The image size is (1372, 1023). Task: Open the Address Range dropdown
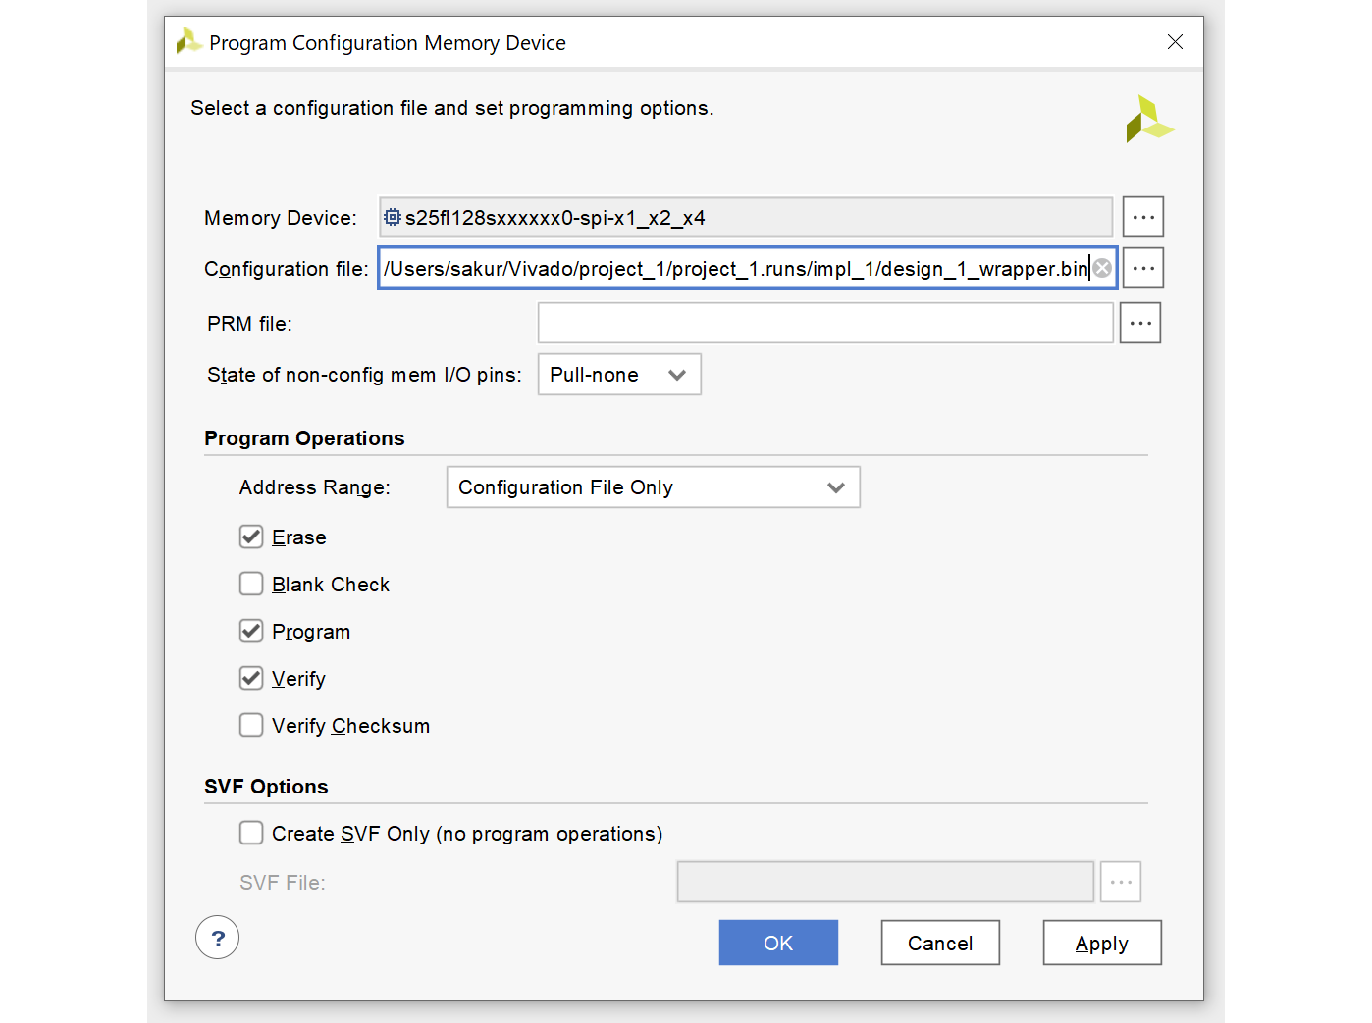click(x=653, y=487)
